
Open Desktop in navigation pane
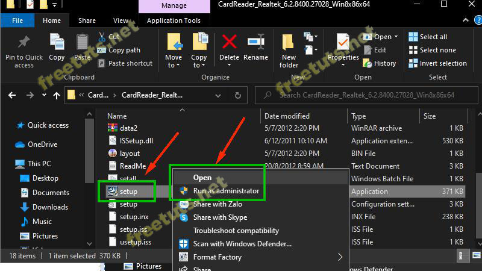(x=39, y=178)
